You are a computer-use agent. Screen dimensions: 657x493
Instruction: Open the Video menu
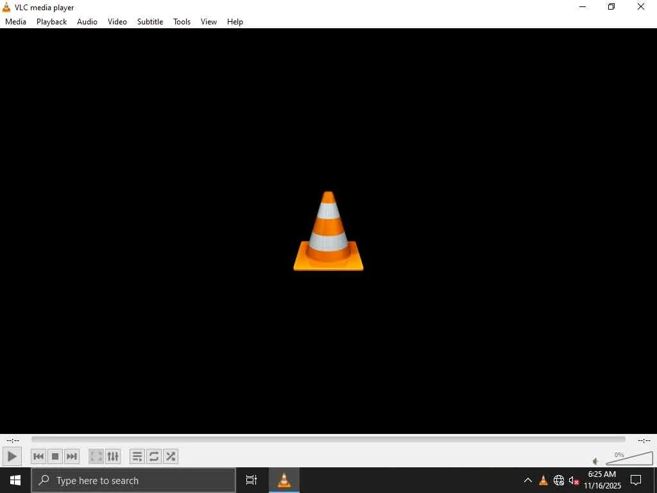point(117,22)
